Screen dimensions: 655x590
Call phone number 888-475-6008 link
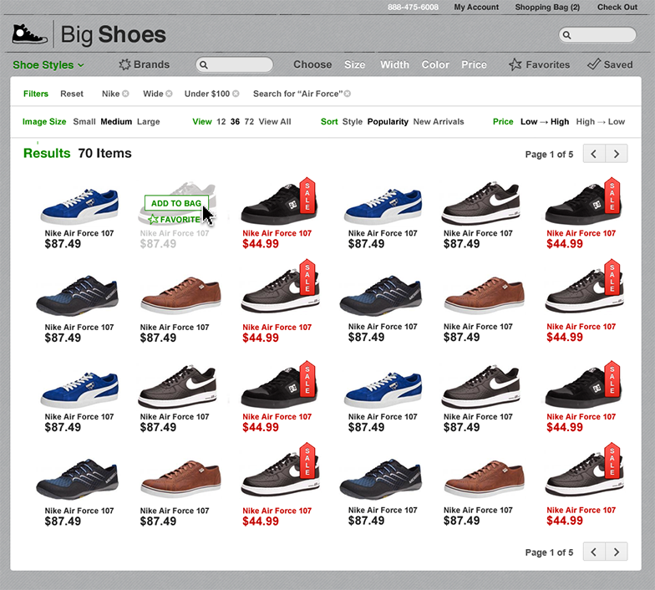point(413,7)
